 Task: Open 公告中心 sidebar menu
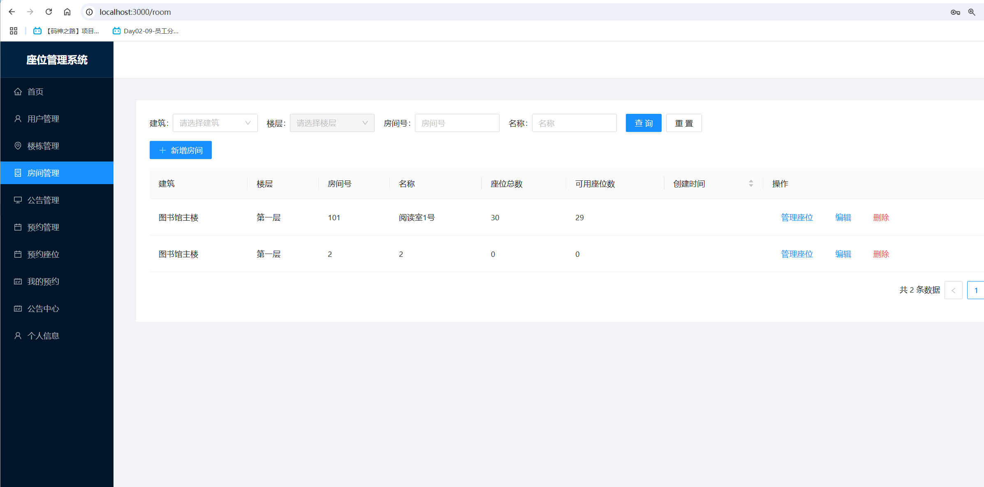(43, 309)
